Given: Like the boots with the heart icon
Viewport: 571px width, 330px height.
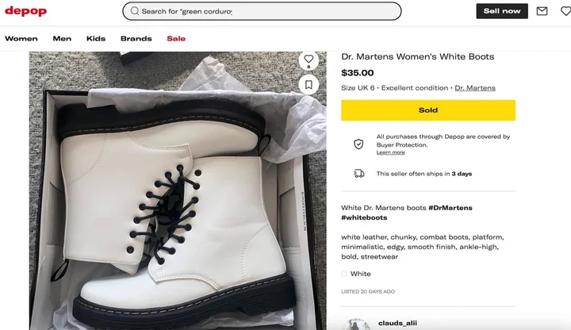Looking at the screenshot, I should coord(309,59).
